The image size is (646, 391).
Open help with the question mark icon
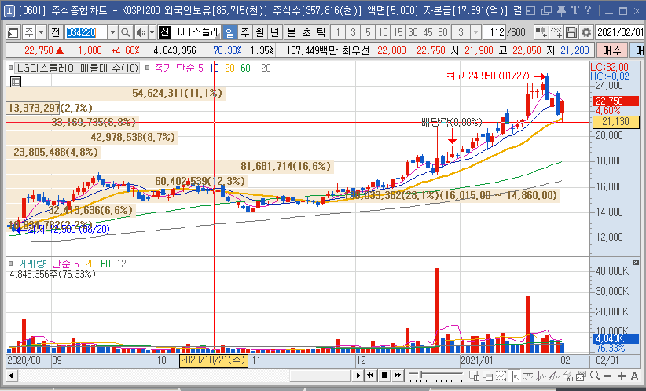click(x=588, y=10)
